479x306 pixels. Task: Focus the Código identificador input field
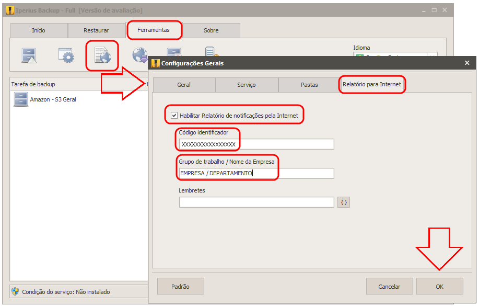(x=256, y=144)
